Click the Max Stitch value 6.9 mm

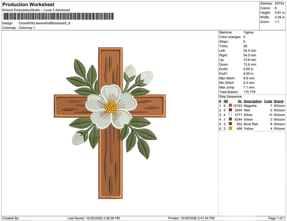(x=249, y=78)
